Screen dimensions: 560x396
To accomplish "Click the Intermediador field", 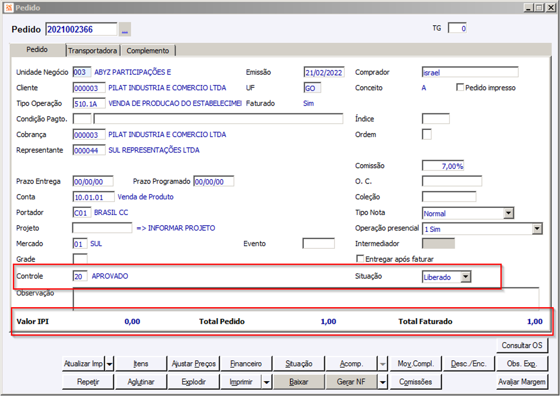I will click(438, 243).
